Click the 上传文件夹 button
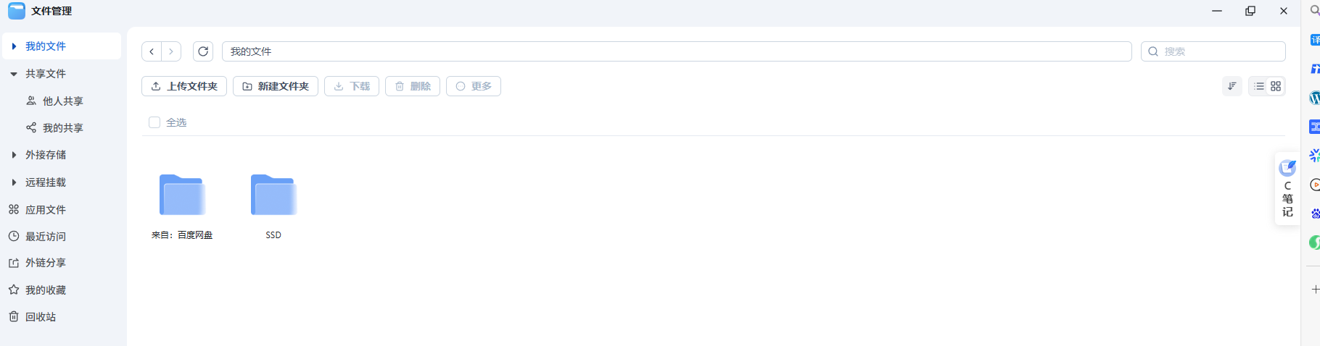Viewport: 1320px width, 346px height. pyautogui.click(x=184, y=86)
